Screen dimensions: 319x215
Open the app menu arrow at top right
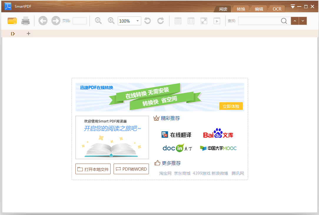click(293, 6)
